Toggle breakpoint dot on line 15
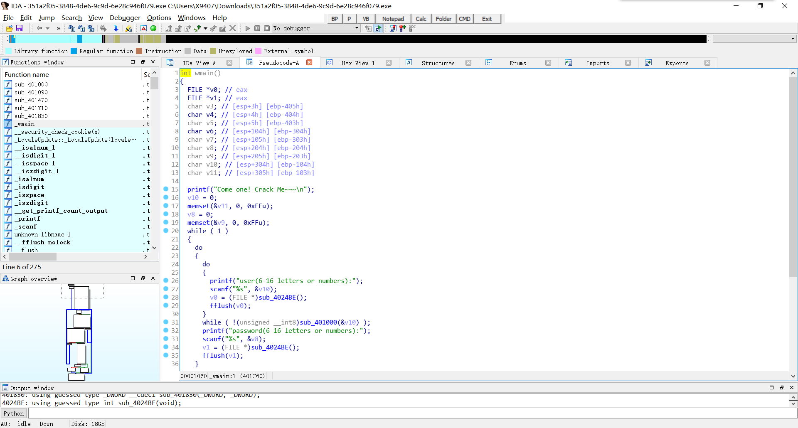The width and height of the screenshot is (798, 428). tap(166, 189)
